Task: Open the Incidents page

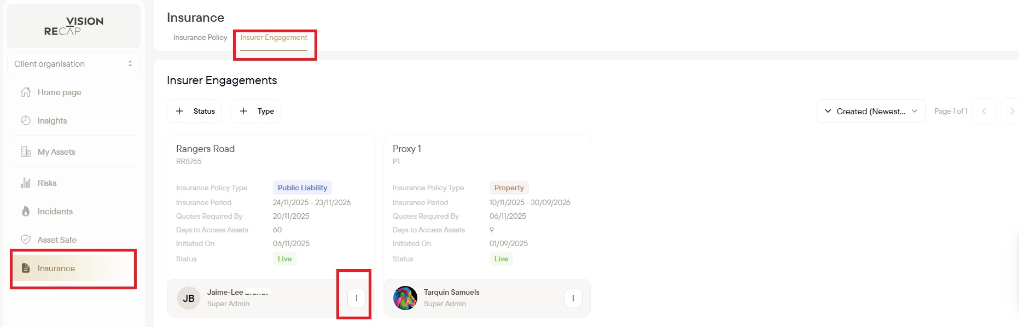Action: [x=55, y=212]
